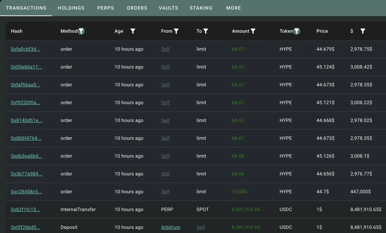Select the 447,000$ value cell
The height and width of the screenshot is (233, 386).
pos(360,192)
